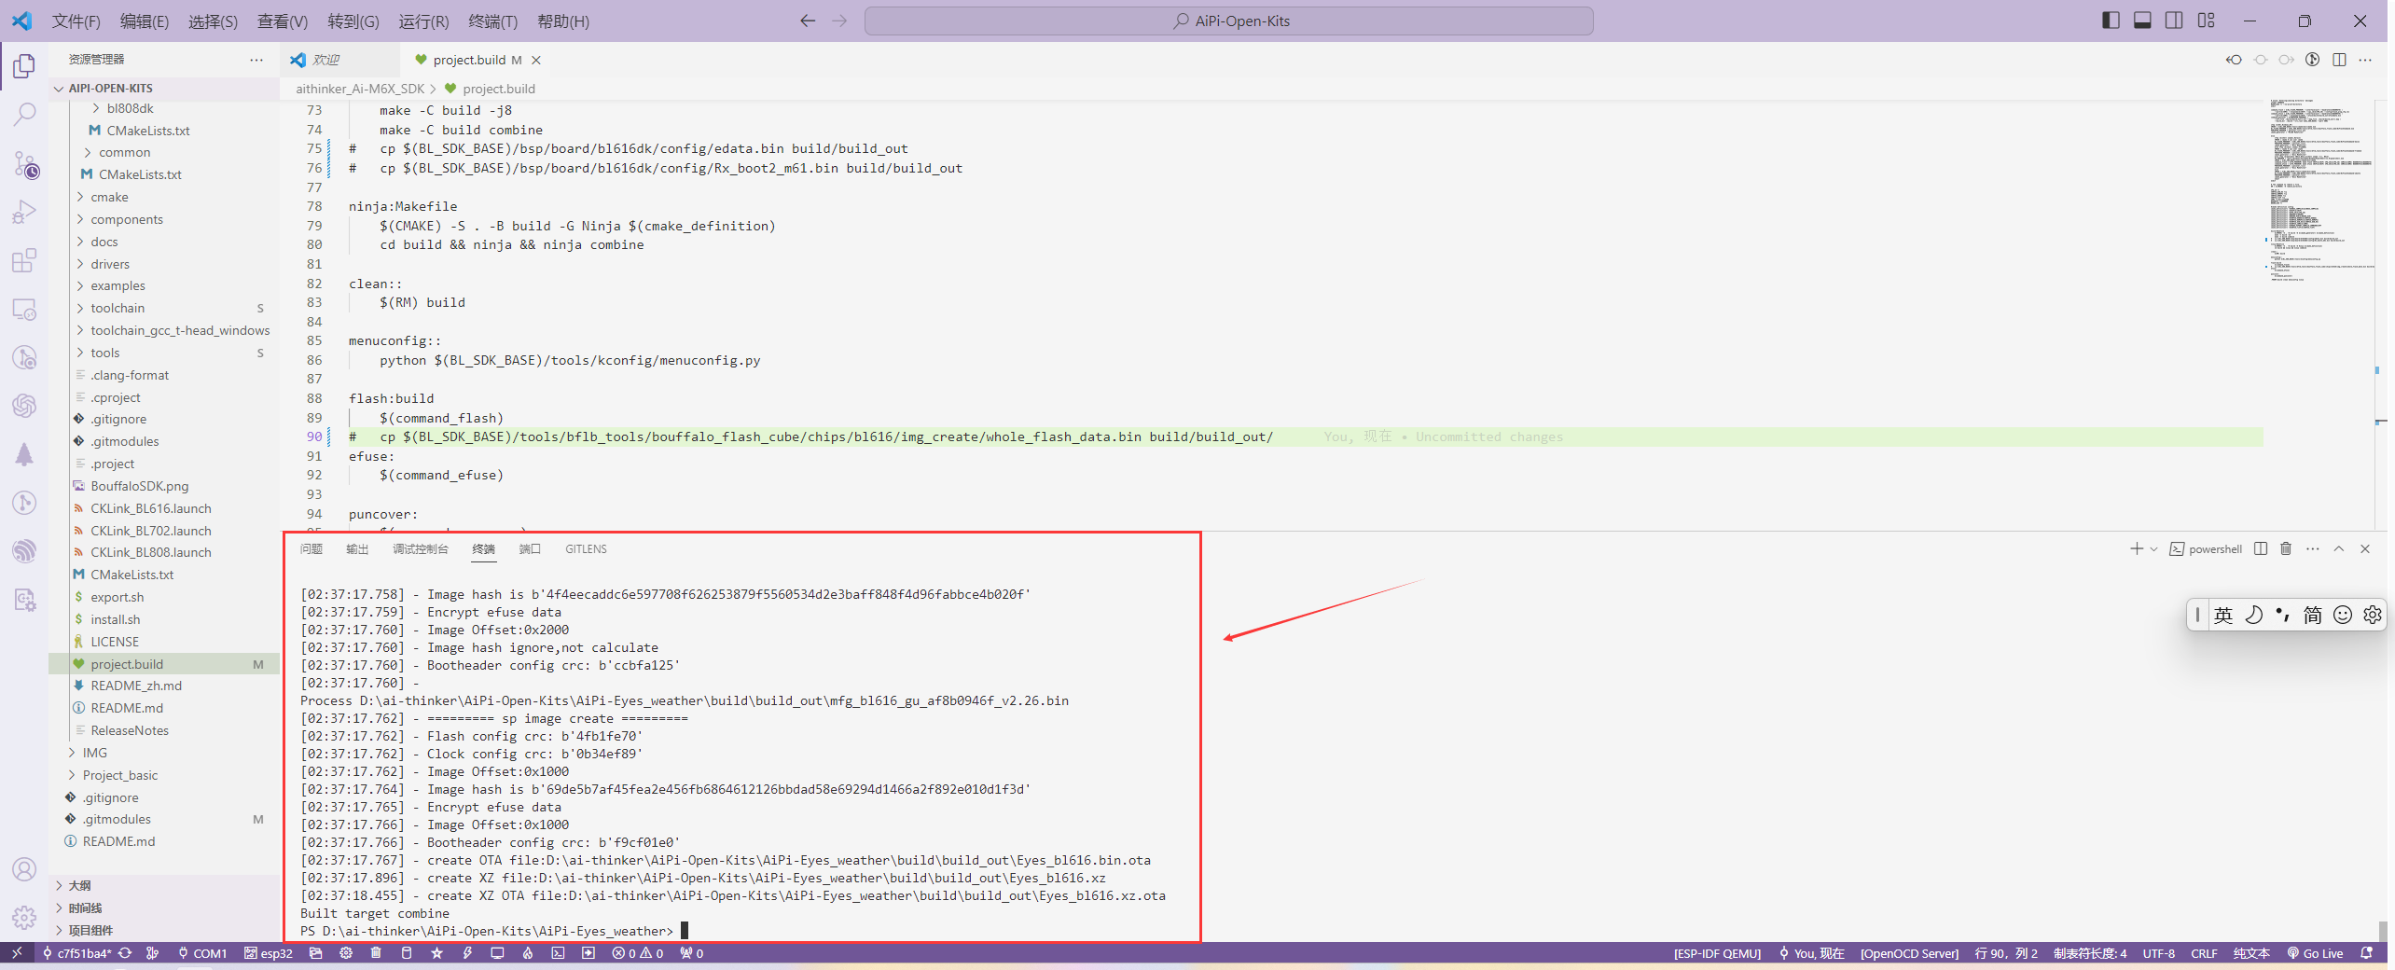Click c7f51ba4* branch in status bar

tap(76, 953)
